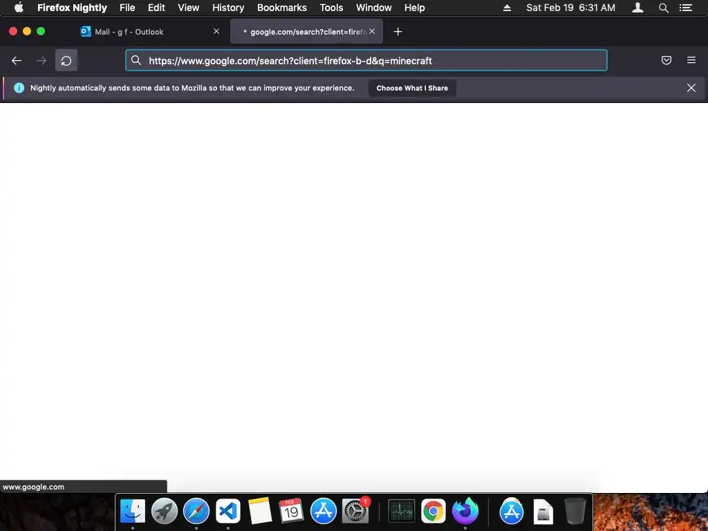This screenshot has height=531, width=708.
Task: Open System Preferences from the Dock
Action: point(355,511)
